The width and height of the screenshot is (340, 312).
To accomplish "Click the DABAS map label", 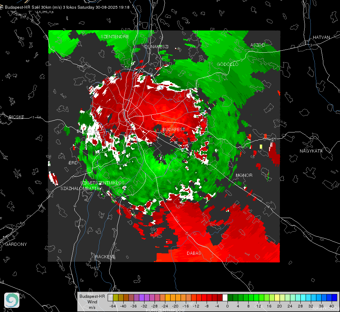I will (x=194, y=253).
